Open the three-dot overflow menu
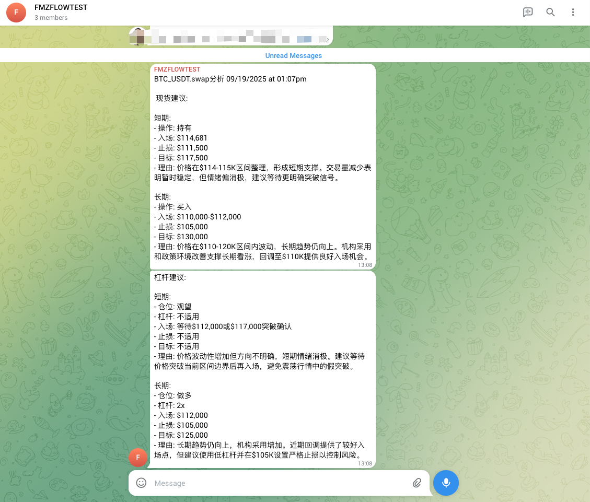This screenshot has height=502, width=590. 573,12
